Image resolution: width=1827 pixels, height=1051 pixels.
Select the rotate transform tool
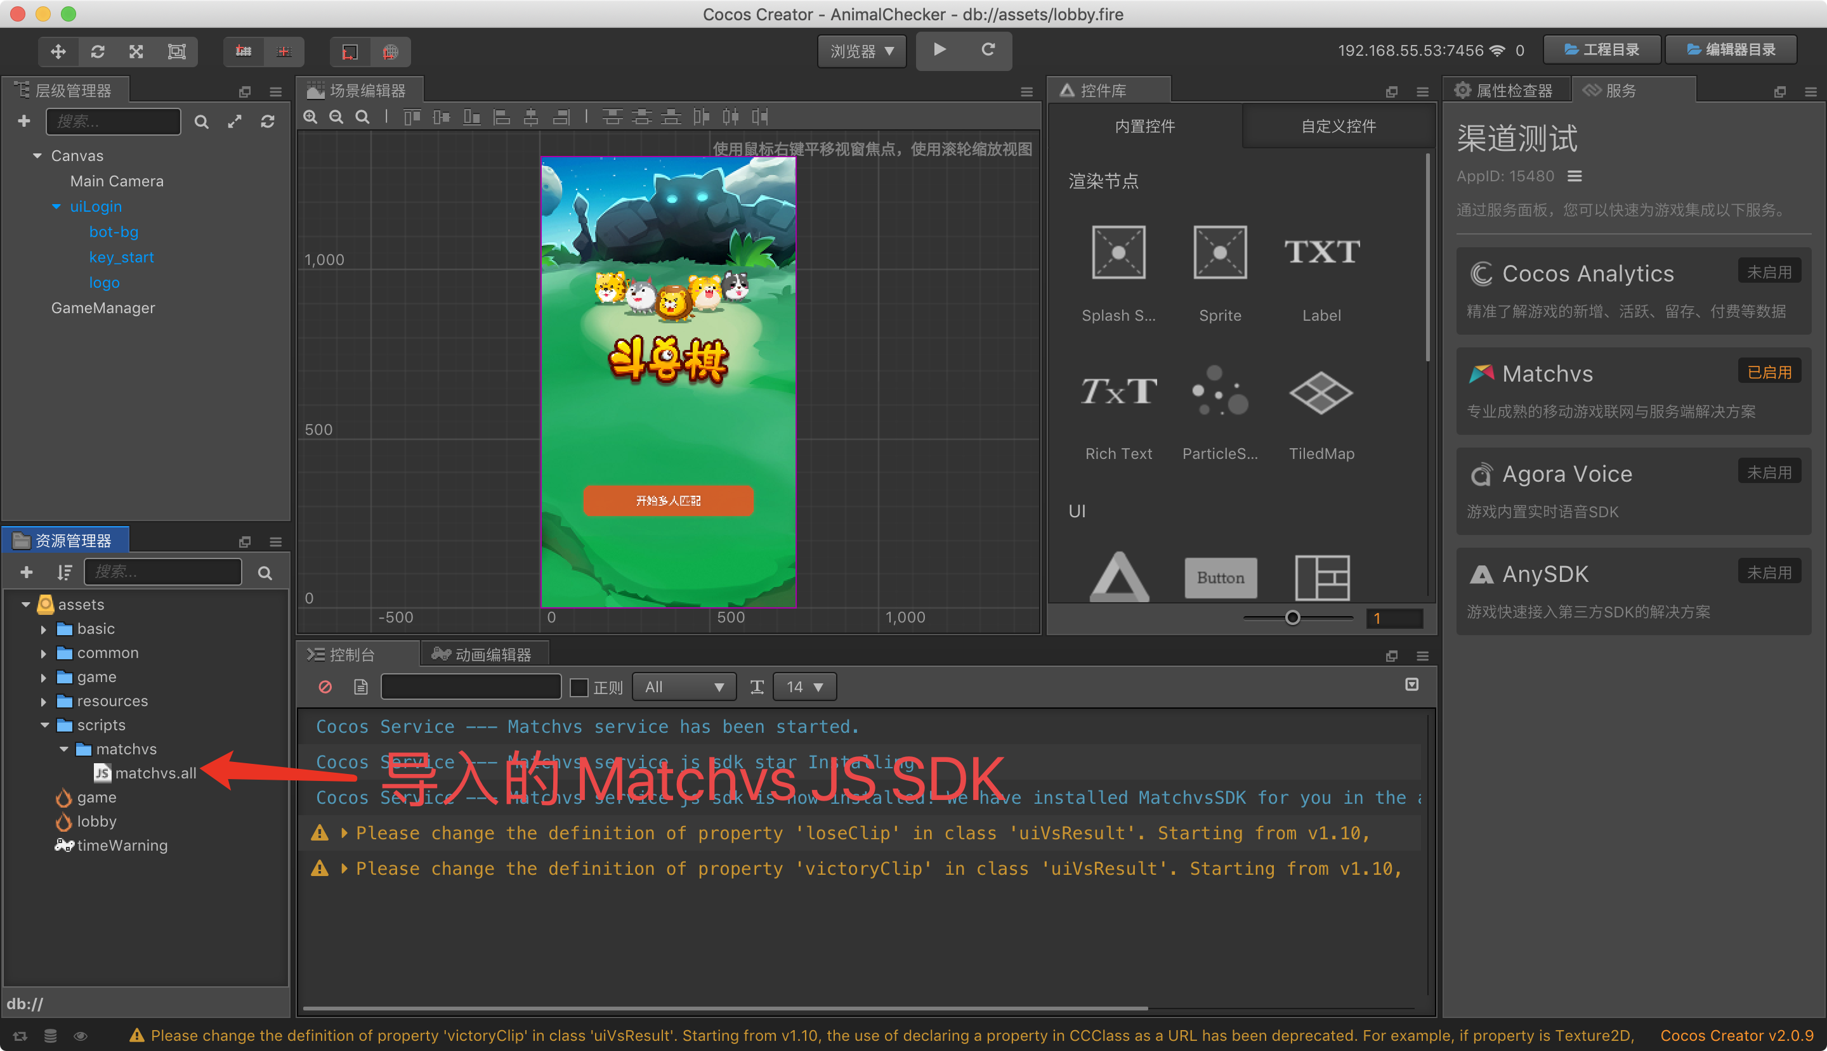[98, 51]
